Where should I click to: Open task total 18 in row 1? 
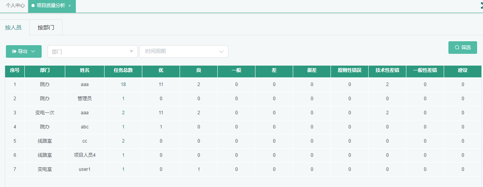(123, 84)
